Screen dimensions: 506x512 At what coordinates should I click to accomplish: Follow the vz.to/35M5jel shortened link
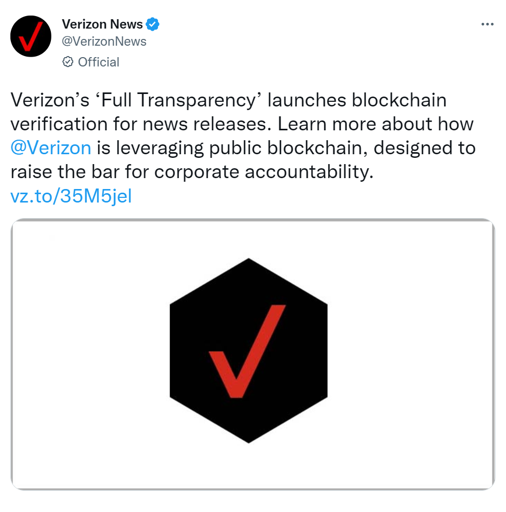point(71,196)
